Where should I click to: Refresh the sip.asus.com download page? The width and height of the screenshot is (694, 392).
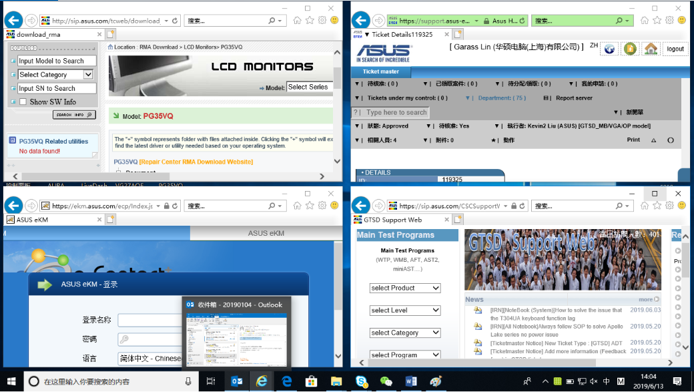[x=176, y=21]
